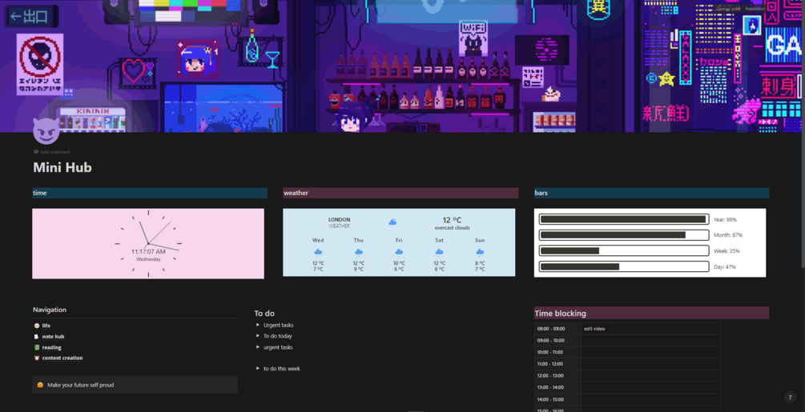
Task: Click the Wed forecast cloud icon
Action: pos(318,252)
